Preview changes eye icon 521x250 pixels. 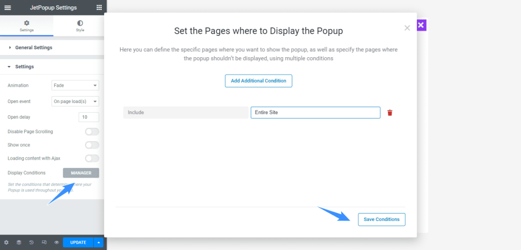tap(57, 242)
